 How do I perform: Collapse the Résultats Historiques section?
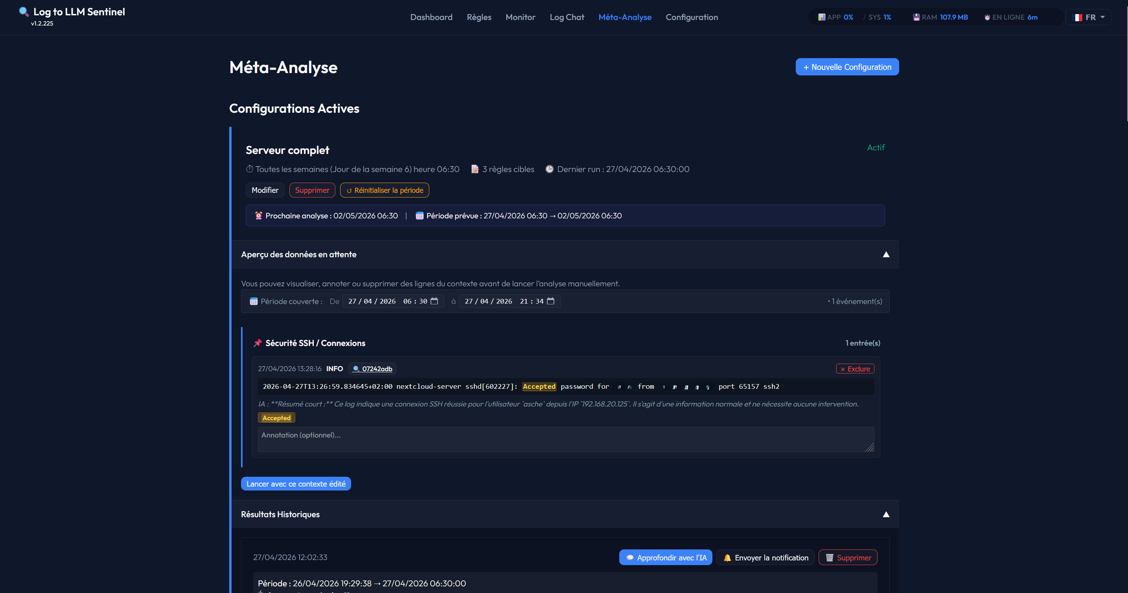(x=886, y=514)
